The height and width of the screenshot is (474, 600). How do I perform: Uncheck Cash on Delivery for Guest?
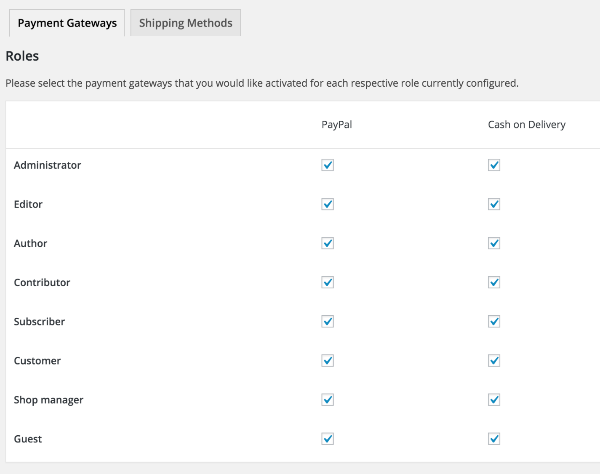[493, 439]
